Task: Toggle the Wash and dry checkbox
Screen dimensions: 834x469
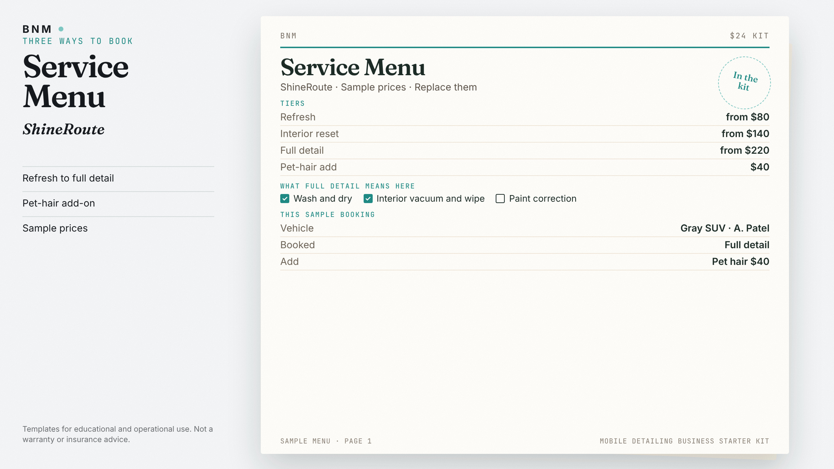Action: click(x=285, y=199)
